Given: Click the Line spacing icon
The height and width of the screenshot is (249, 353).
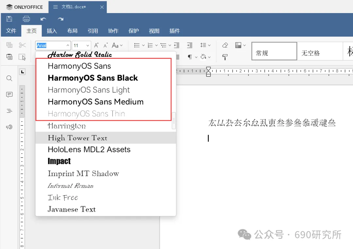Looking at the screenshot, I should click(x=203, y=45).
